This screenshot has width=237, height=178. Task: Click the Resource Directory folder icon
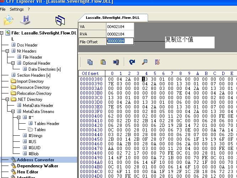(x=14, y=87)
